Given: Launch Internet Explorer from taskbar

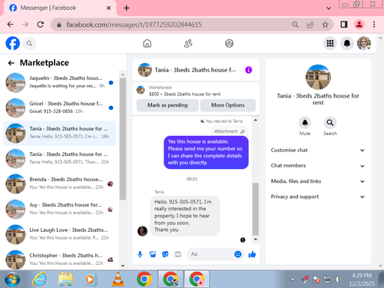Looking at the screenshot, I should [39, 279].
